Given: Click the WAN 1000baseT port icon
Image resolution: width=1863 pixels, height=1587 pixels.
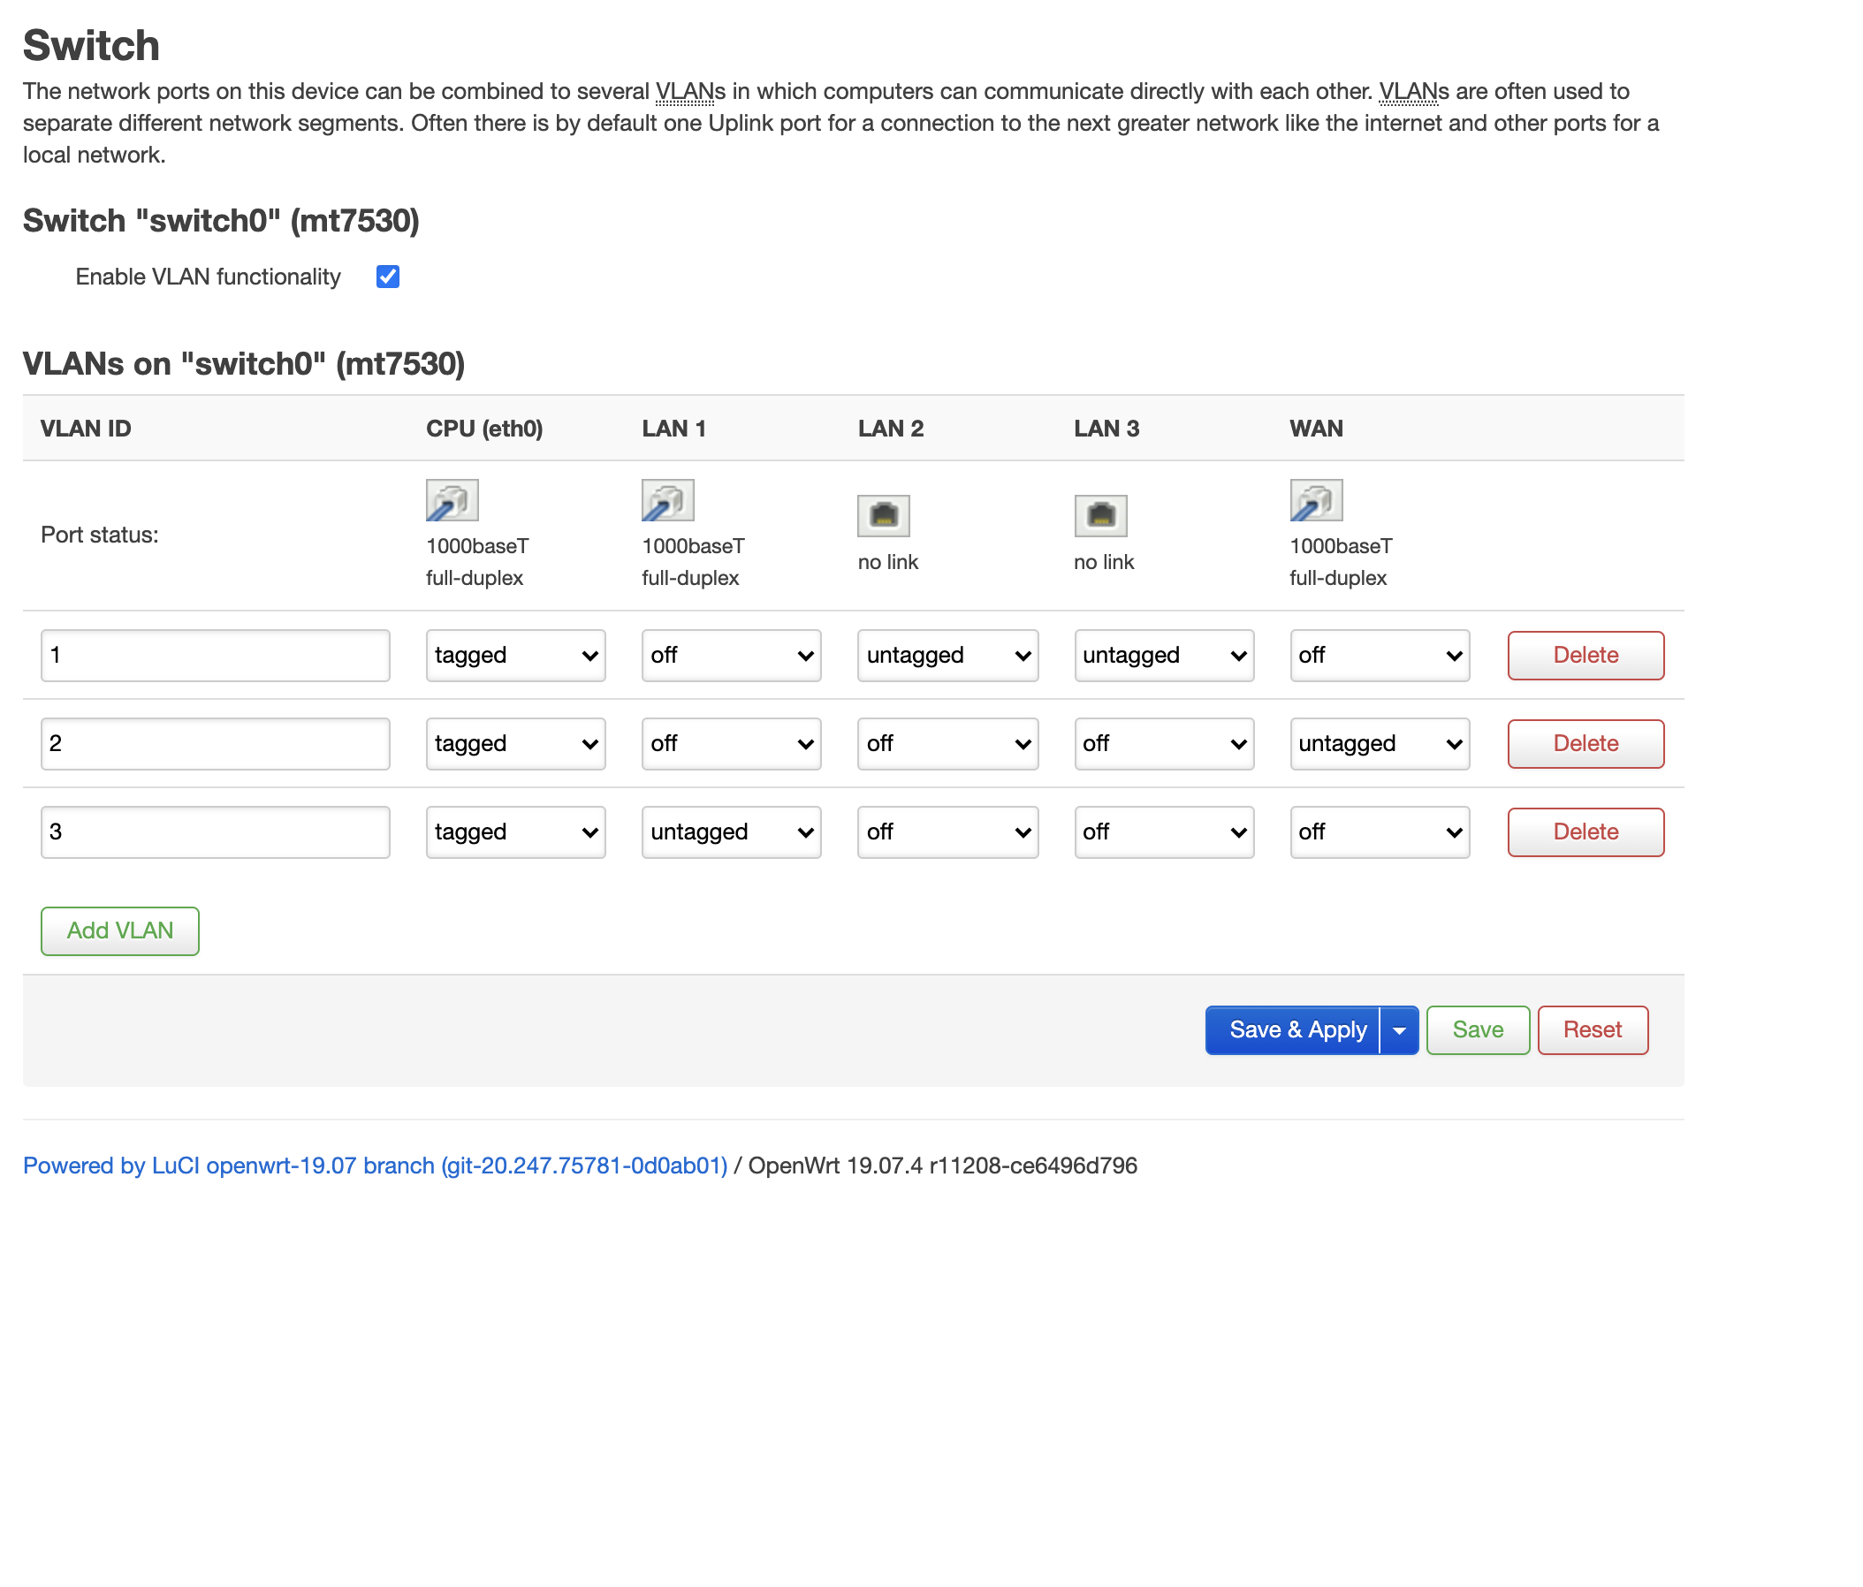Looking at the screenshot, I should coord(1315,500).
